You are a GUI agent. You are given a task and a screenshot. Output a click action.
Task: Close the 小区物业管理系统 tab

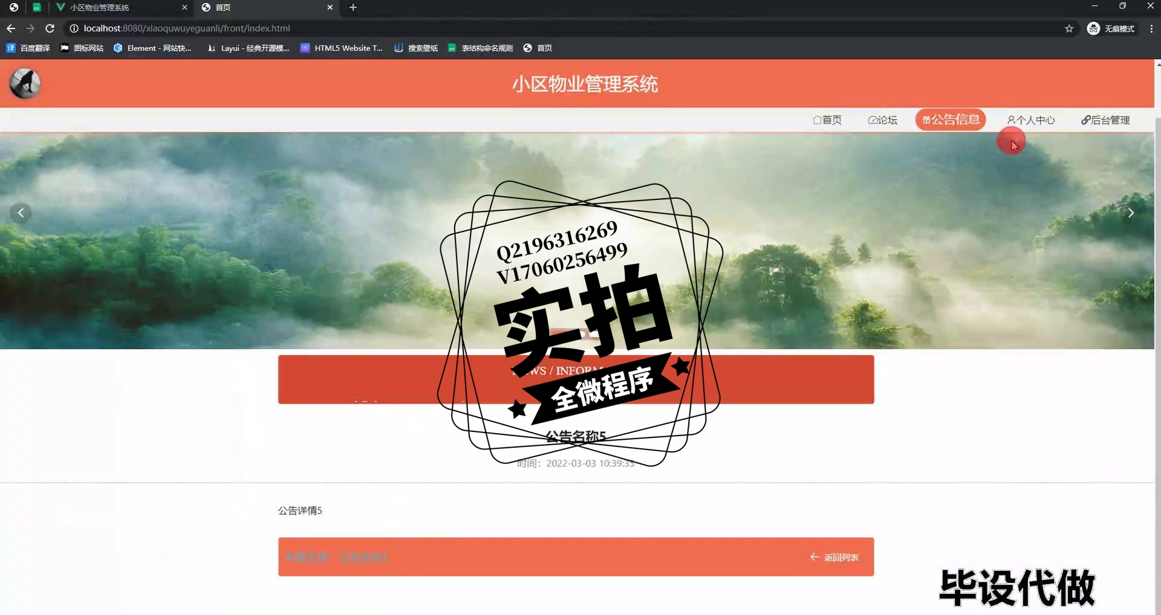[185, 7]
